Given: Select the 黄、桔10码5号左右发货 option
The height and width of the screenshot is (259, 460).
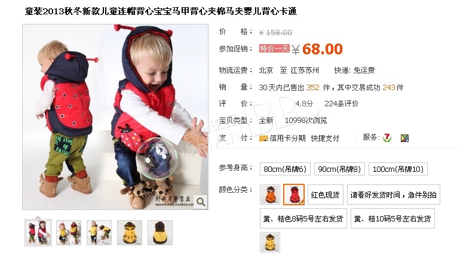Looking at the screenshot, I should point(392,218).
